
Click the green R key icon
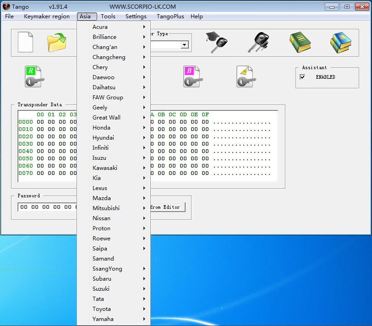[33, 76]
